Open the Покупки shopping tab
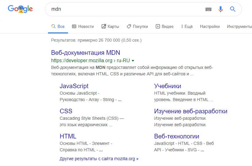 point(137,27)
